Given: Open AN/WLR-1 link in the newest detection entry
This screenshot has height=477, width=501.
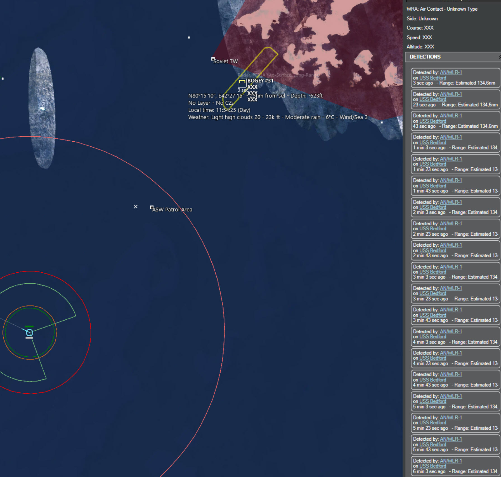Looking at the screenshot, I should tap(451, 72).
